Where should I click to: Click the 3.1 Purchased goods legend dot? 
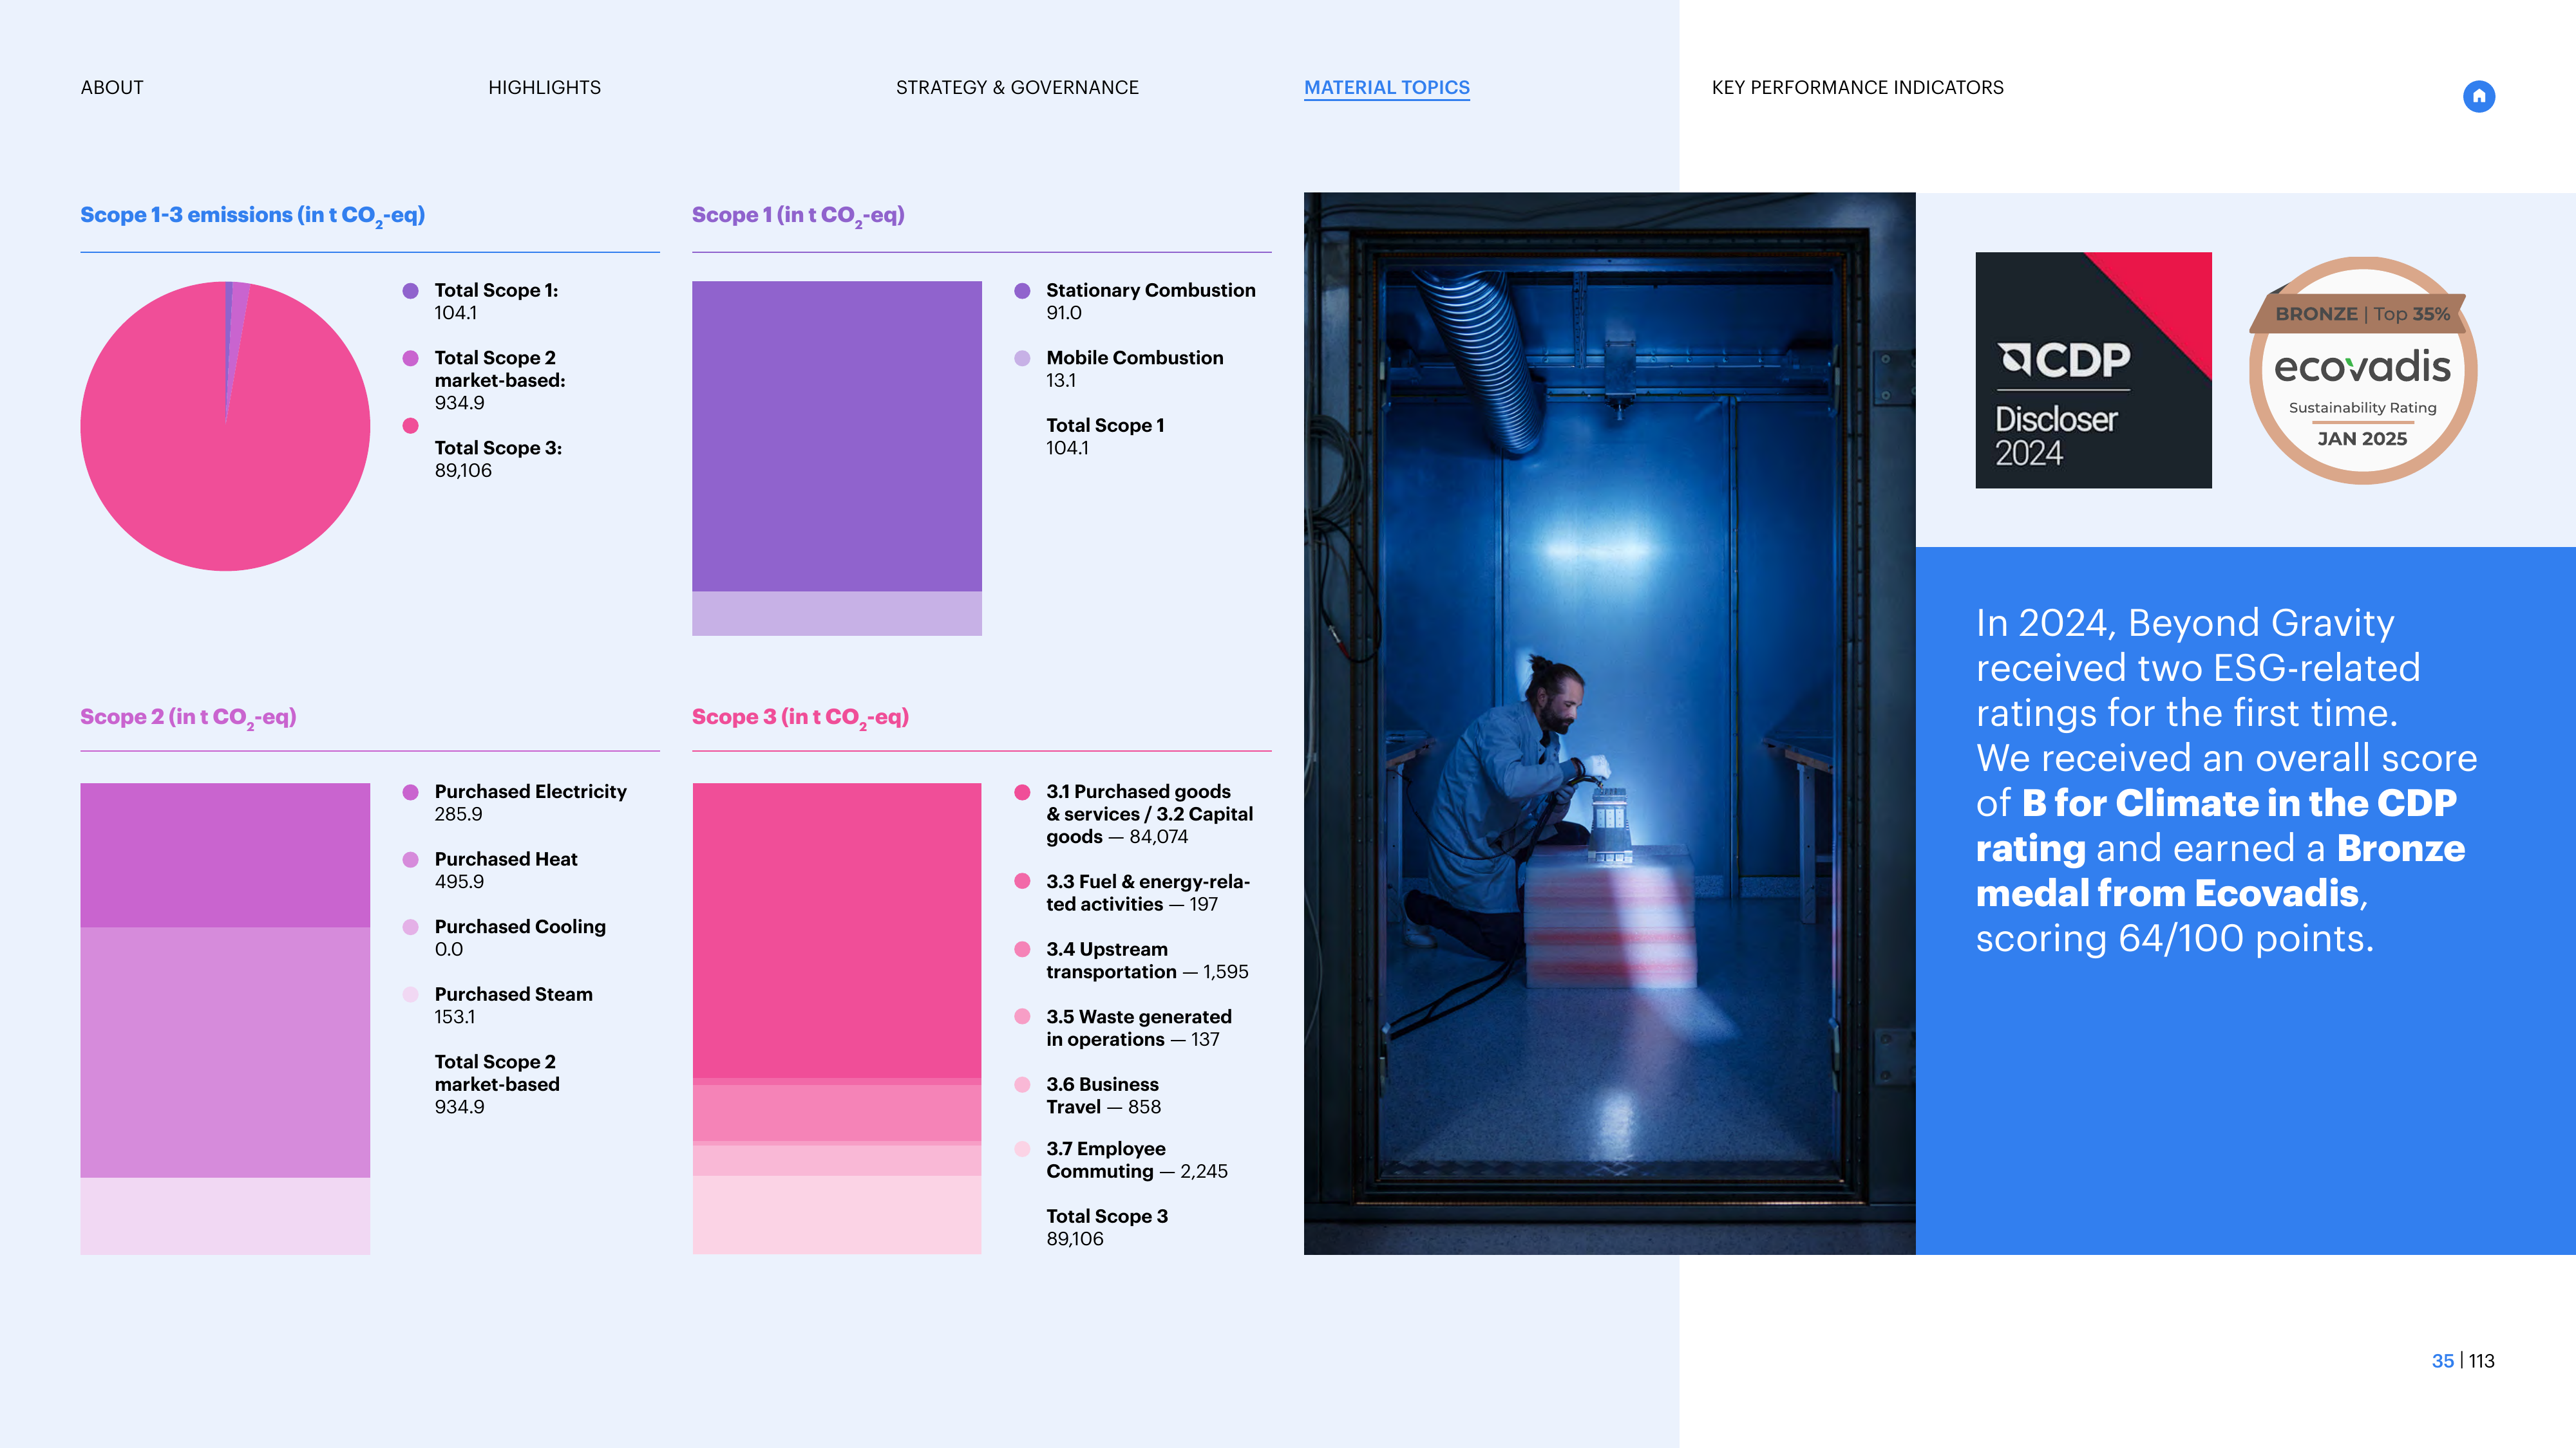pyautogui.click(x=1022, y=792)
